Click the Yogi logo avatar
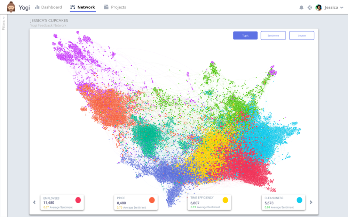Image resolution: width=348 pixels, height=217 pixels. [11, 7]
